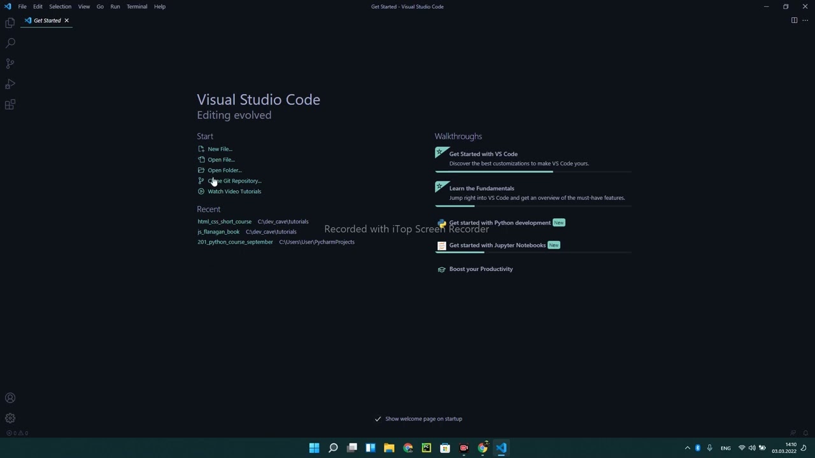Click the night light moon tray icon
815x458 pixels.
coord(804,448)
